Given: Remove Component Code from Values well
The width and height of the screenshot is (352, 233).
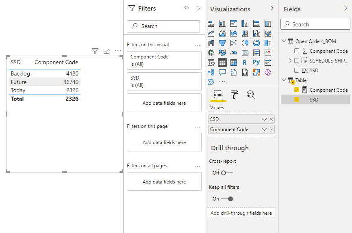Looking at the screenshot, I should tap(271, 129).
